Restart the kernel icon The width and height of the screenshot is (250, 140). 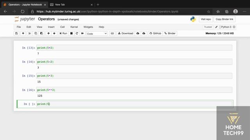(x=77, y=33)
